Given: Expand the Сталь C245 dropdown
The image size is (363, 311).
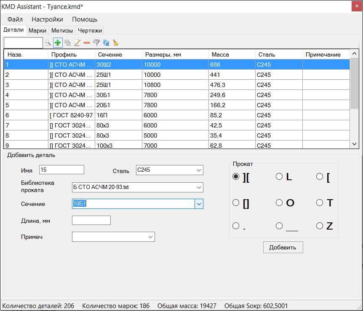Looking at the screenshot, I should coord(199,170).
